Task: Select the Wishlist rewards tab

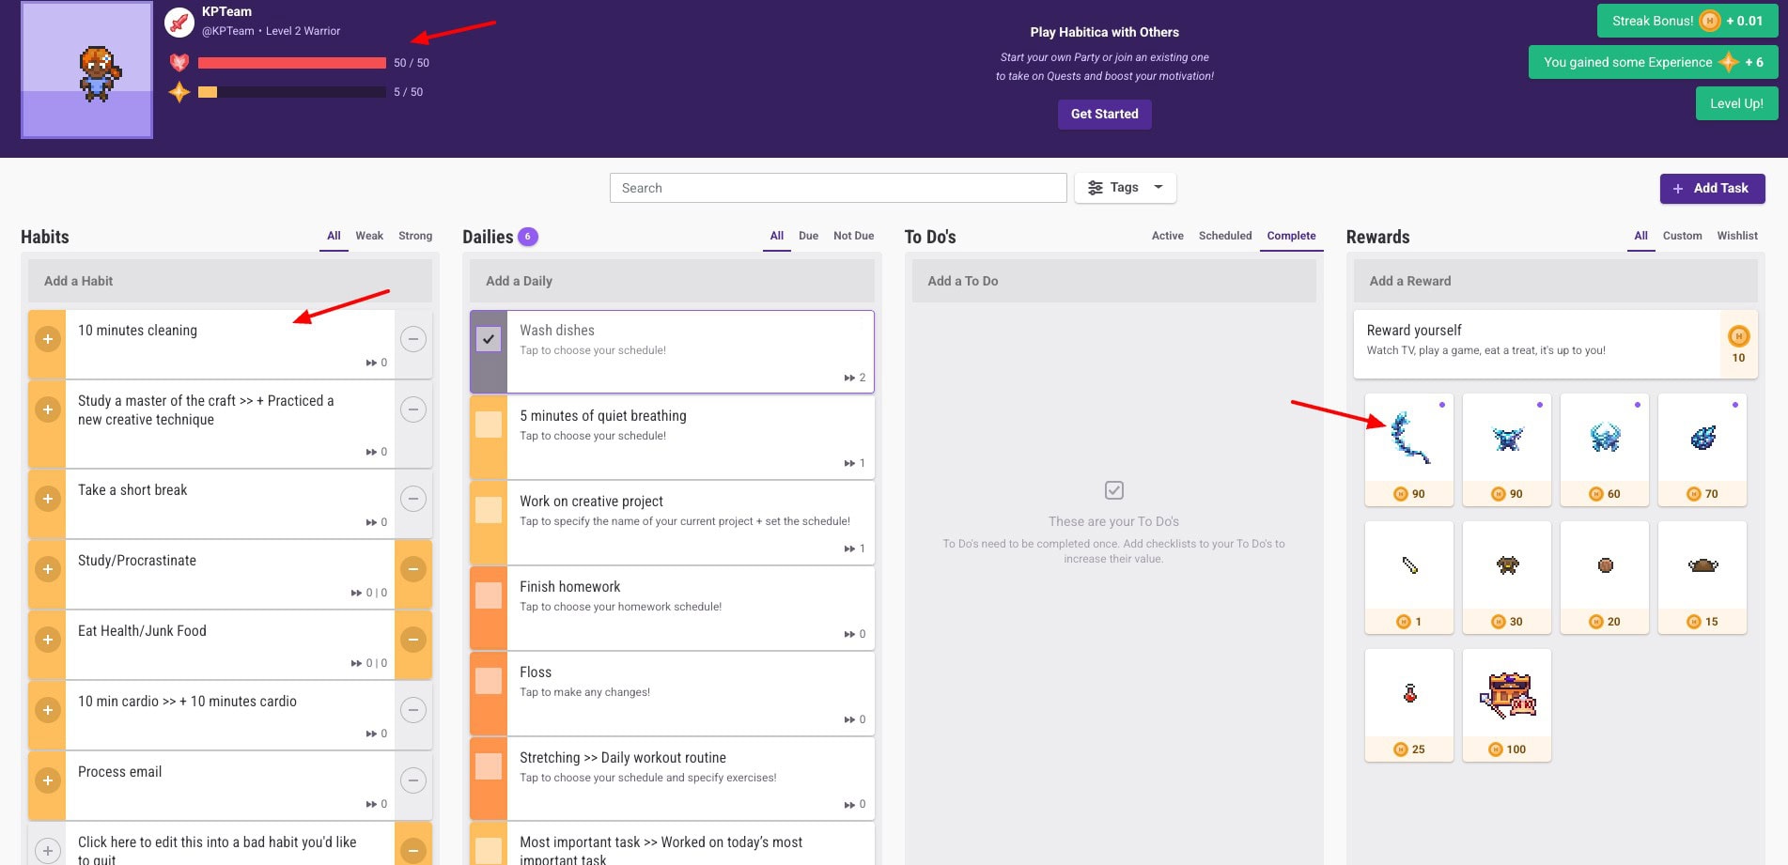Action: pos(1736,236)
